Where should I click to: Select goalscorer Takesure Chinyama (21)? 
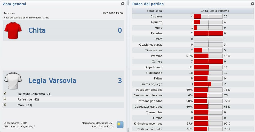click(35, 94)
